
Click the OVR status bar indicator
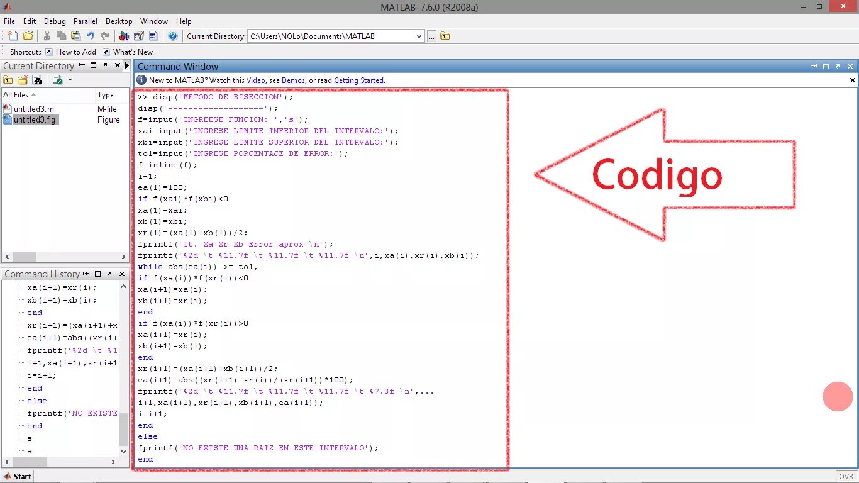846,477
